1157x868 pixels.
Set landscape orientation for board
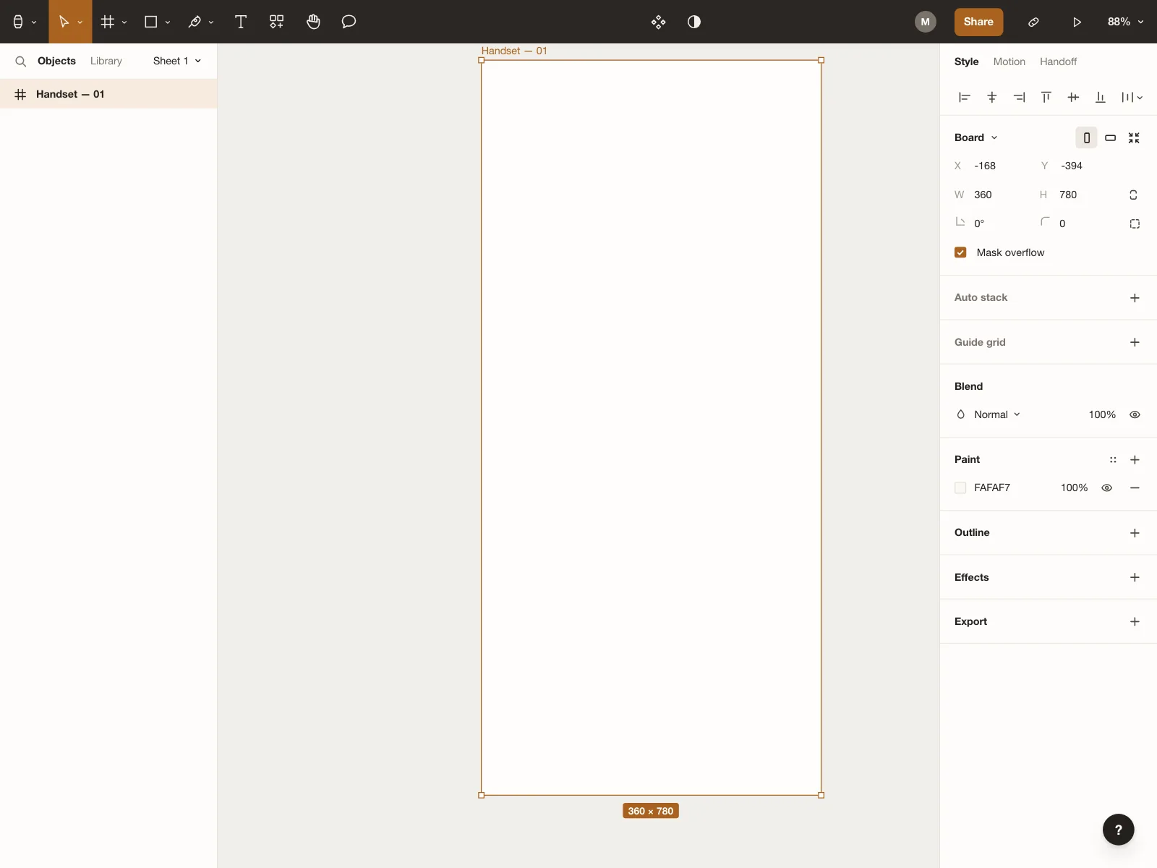point(1110,137)
